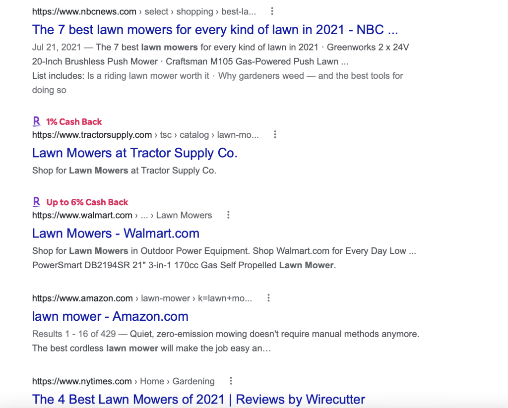This screenshot has width=508, height=408.
Task: Click the amazon.com URL breadcrumb
Action: 142,298
